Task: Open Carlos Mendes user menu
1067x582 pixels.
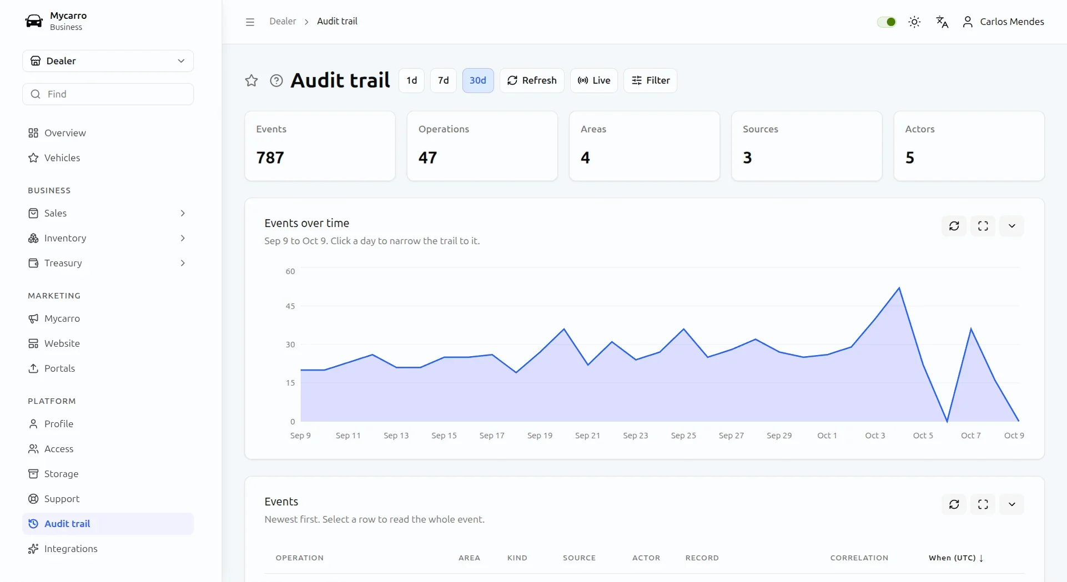Action: 1003,22
